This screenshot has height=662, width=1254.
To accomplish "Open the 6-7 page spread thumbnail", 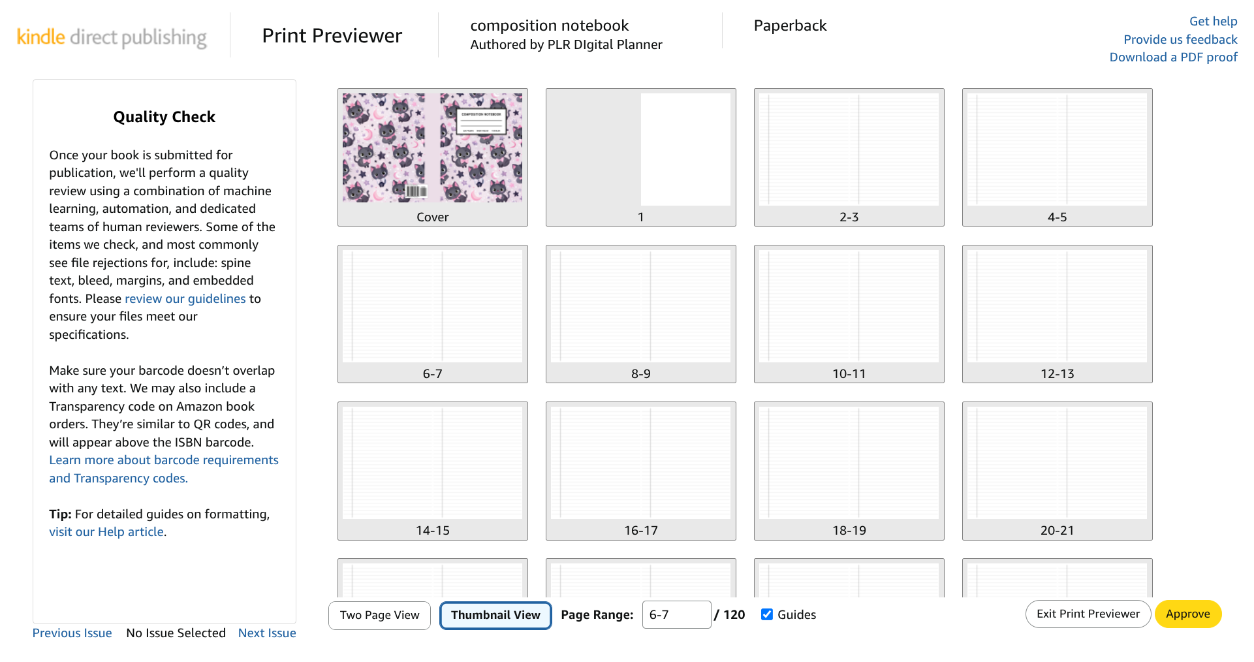I will [x=432, y=314].
